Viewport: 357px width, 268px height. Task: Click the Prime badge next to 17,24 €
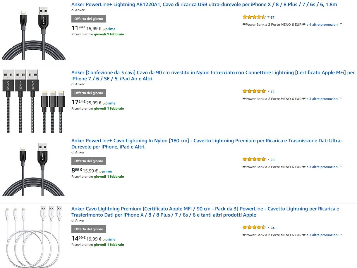click(109, 103)
